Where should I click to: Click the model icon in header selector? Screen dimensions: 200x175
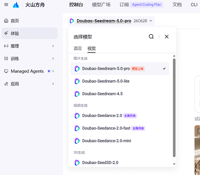(x=72, y=21)
